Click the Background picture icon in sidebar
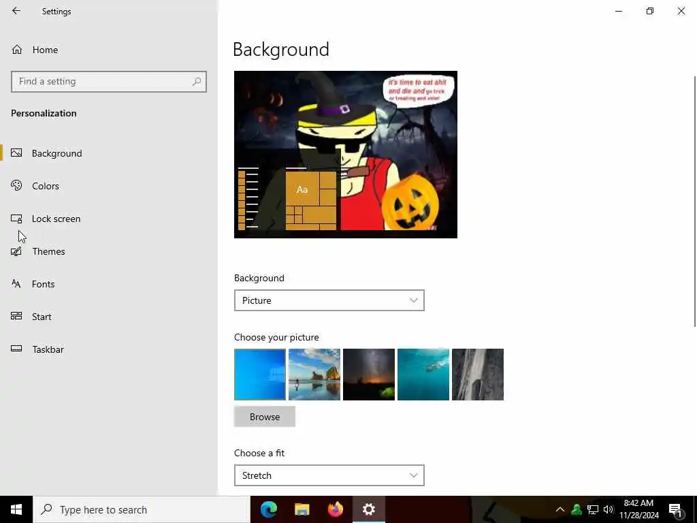This screenshot has height=523, width=697. [16, 153]
